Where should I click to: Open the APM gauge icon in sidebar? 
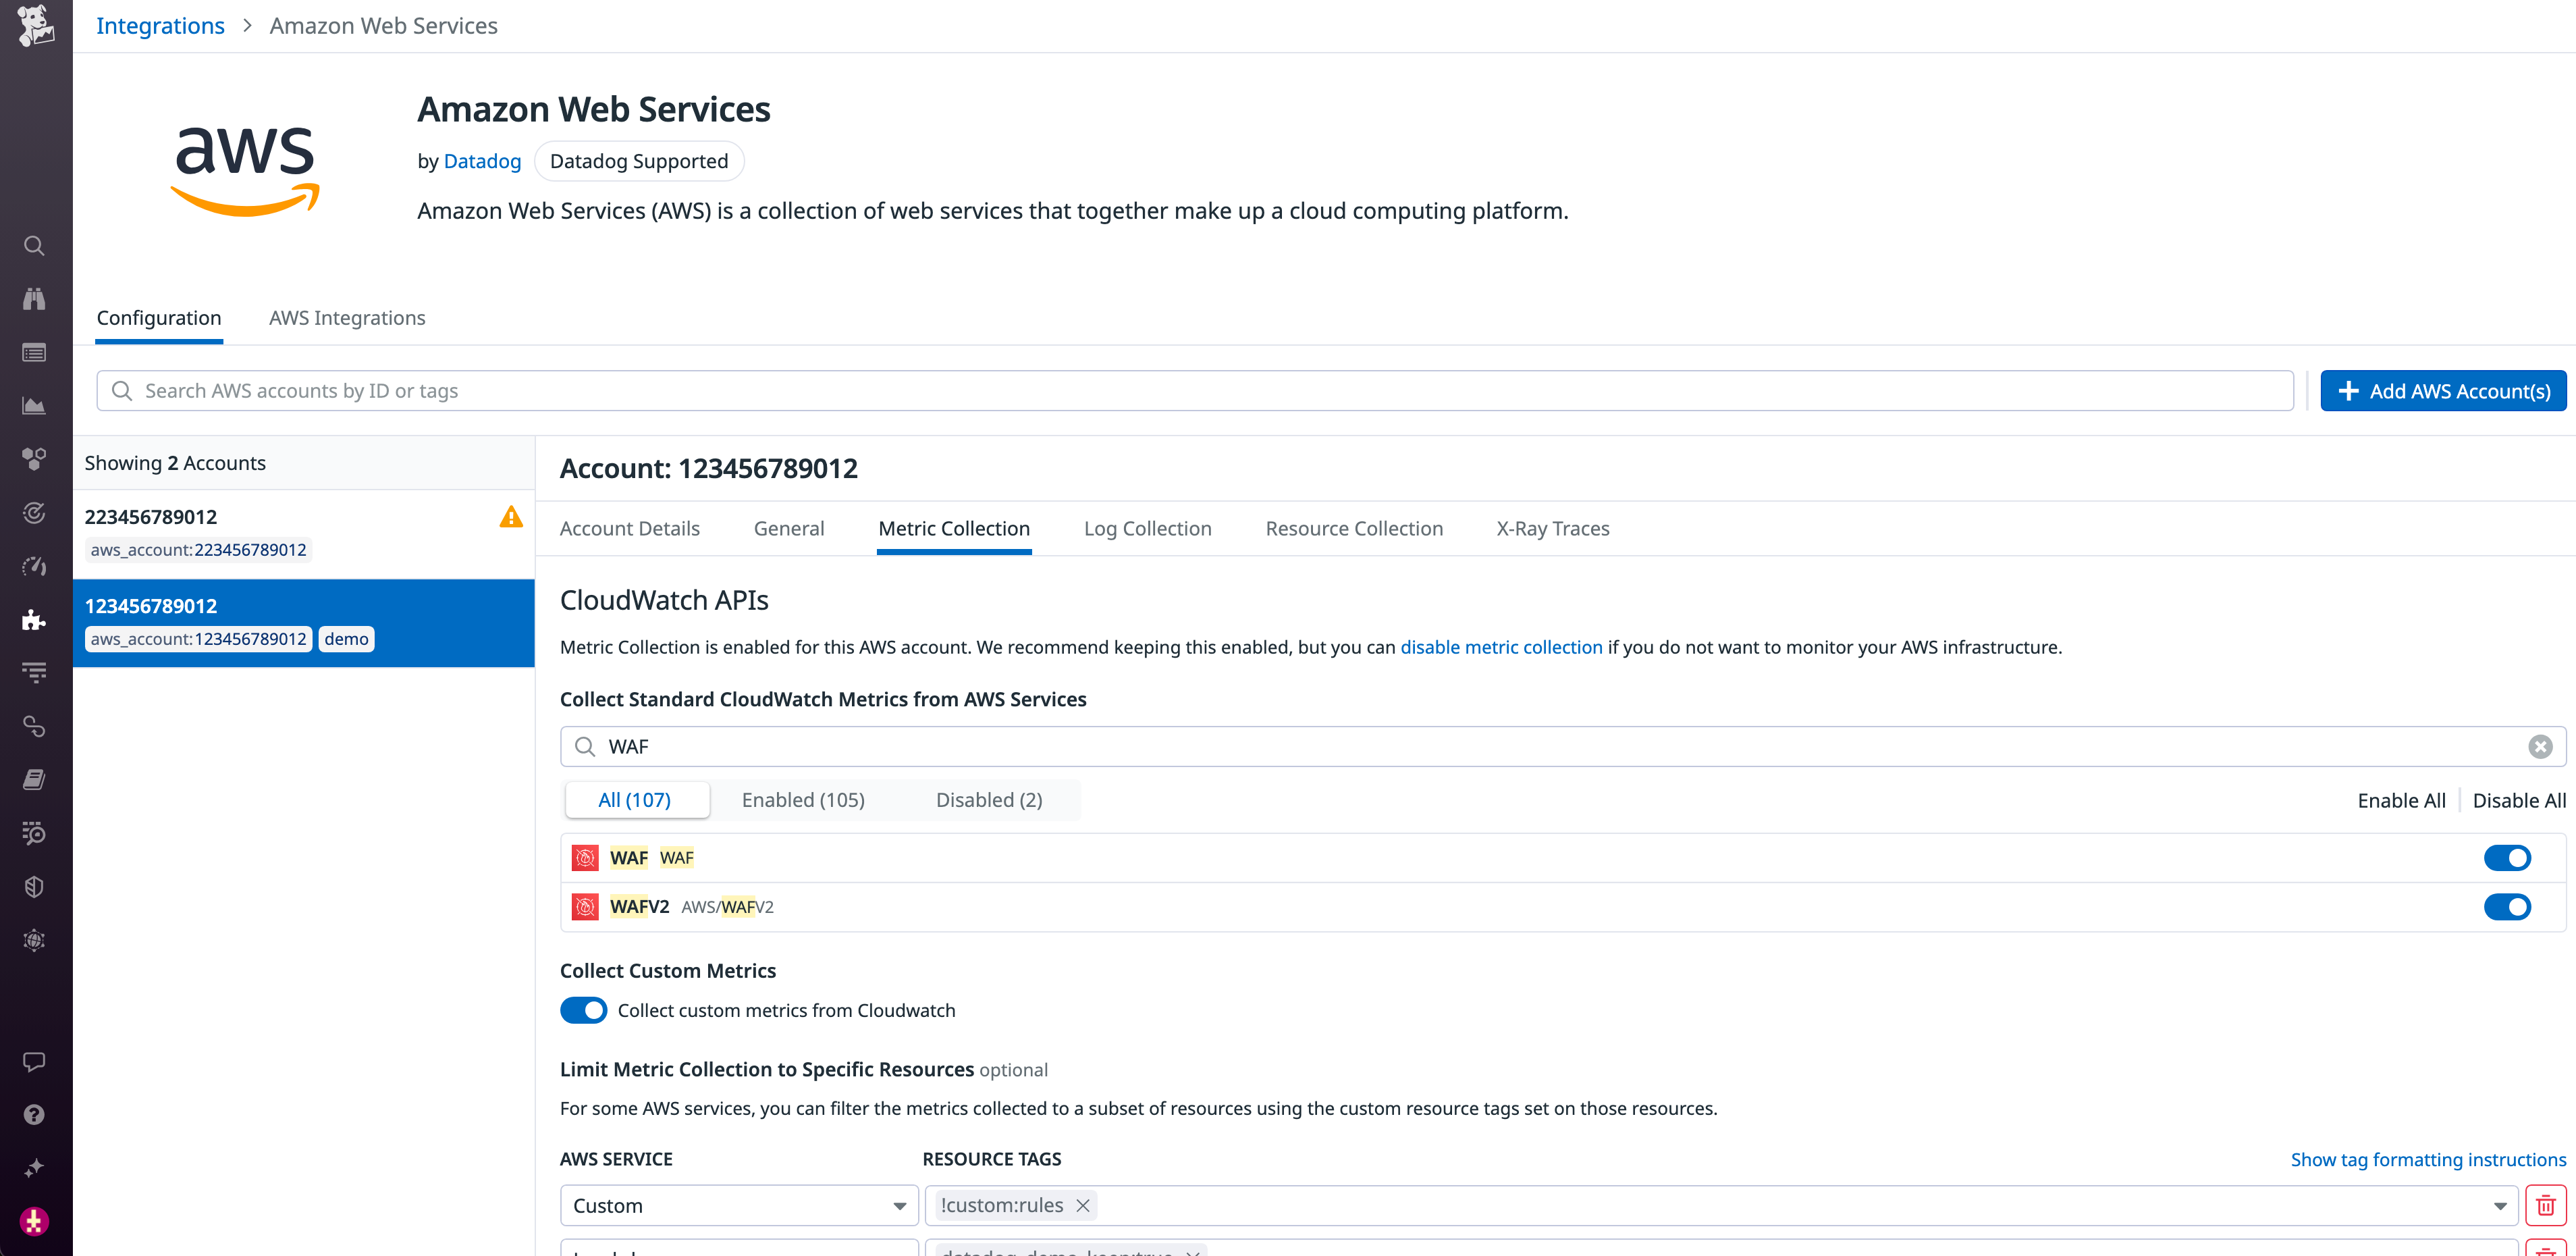(34, 566)
